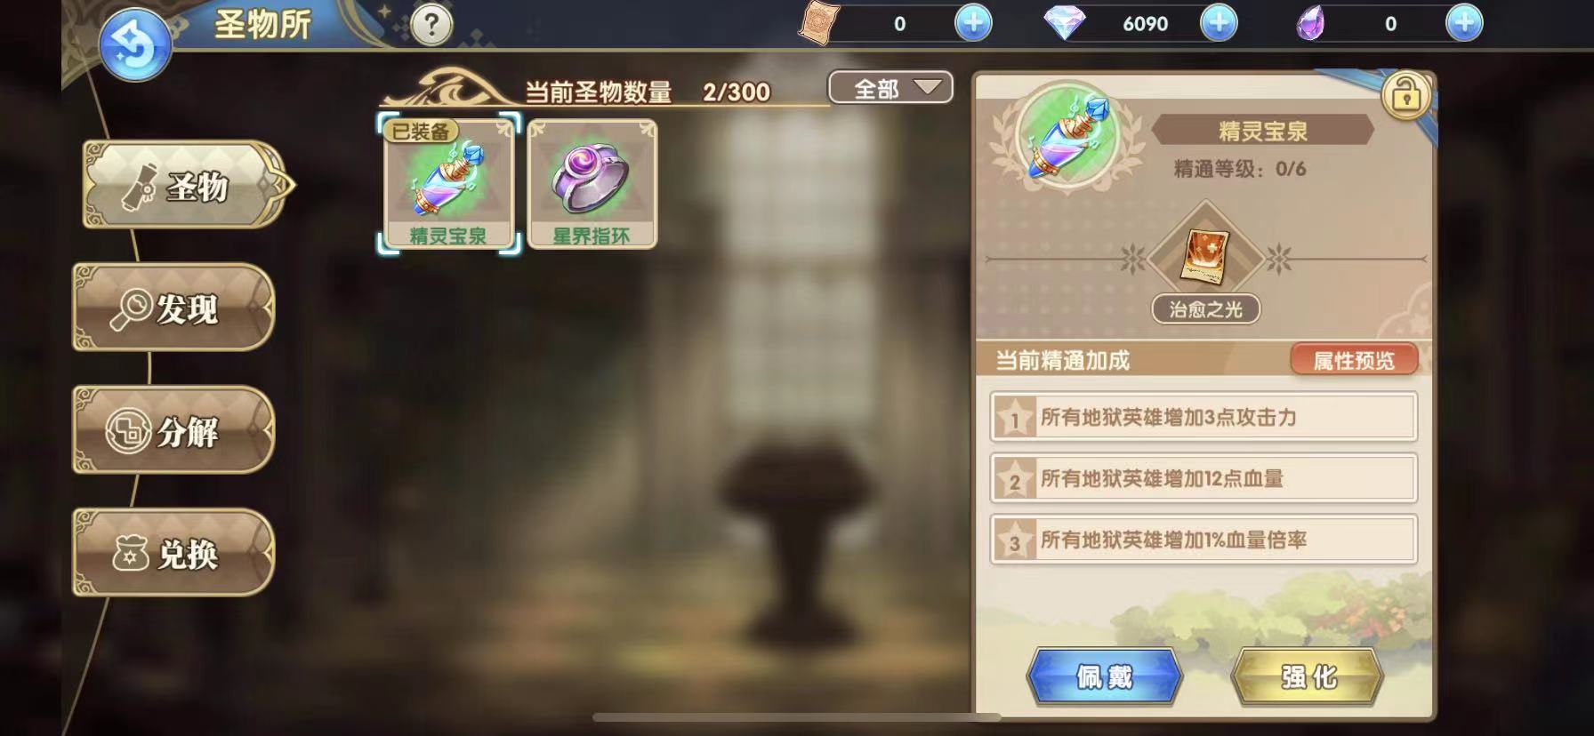Select the 星界指环 relic thumbnail
Screen dimensions: 1594x736
[592, 184]
